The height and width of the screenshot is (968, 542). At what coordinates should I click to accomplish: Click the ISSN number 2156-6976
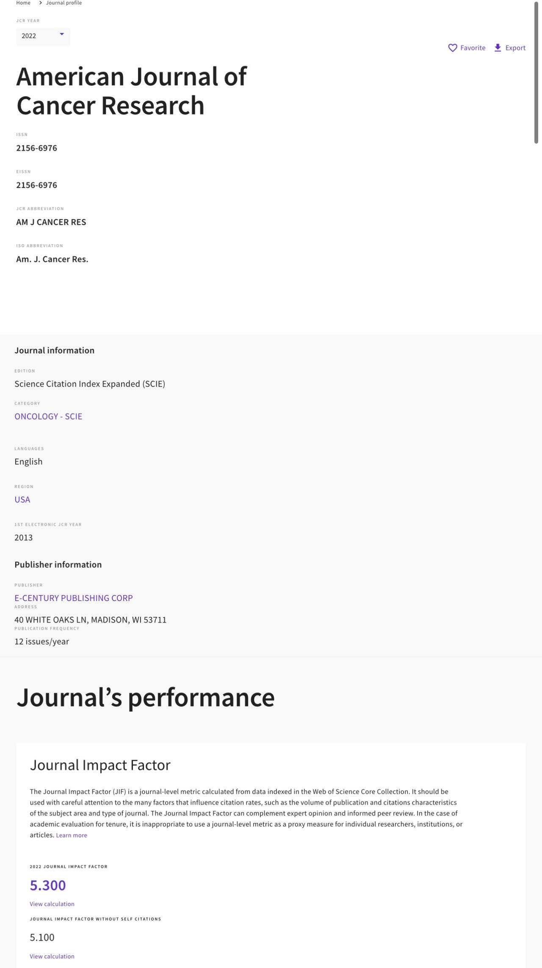coord(37,148)
